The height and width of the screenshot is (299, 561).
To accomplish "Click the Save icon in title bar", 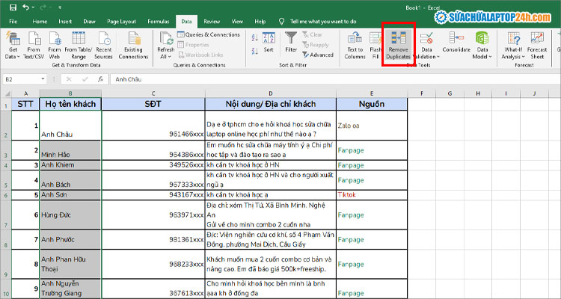I will [13, 7].
